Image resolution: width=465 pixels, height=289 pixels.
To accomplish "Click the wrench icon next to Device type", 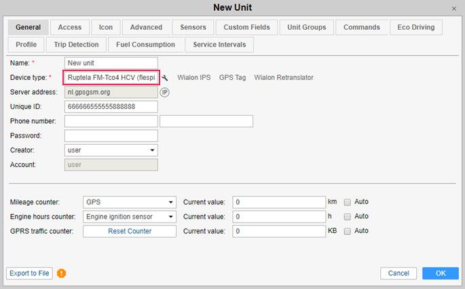I will pos(165,78).
